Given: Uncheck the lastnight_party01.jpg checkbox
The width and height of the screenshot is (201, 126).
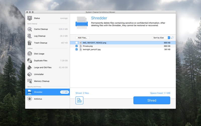Looking at the screenshot, I should click(x=77, y=49).
